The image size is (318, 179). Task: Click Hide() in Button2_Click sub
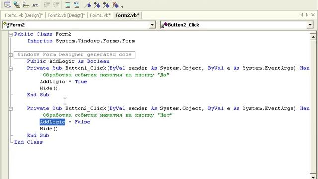coord(49,129)
